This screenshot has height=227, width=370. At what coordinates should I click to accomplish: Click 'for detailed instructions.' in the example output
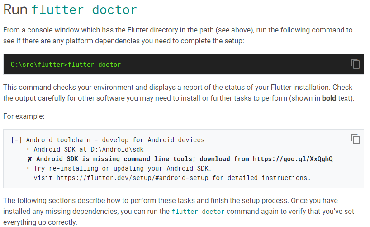pos(261,178)
